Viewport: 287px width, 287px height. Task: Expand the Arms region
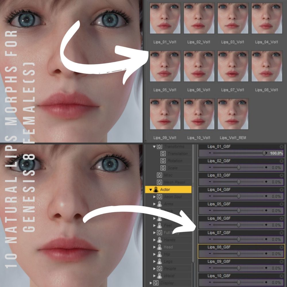154,204
